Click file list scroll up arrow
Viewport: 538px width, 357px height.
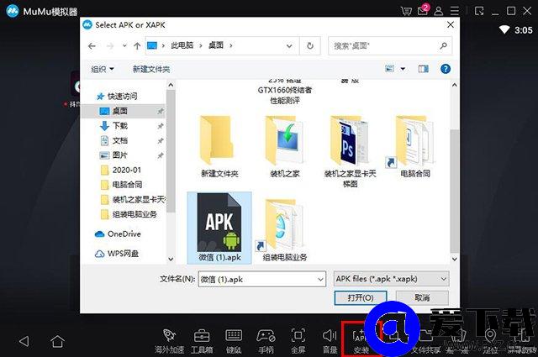(x=455, y=85)
